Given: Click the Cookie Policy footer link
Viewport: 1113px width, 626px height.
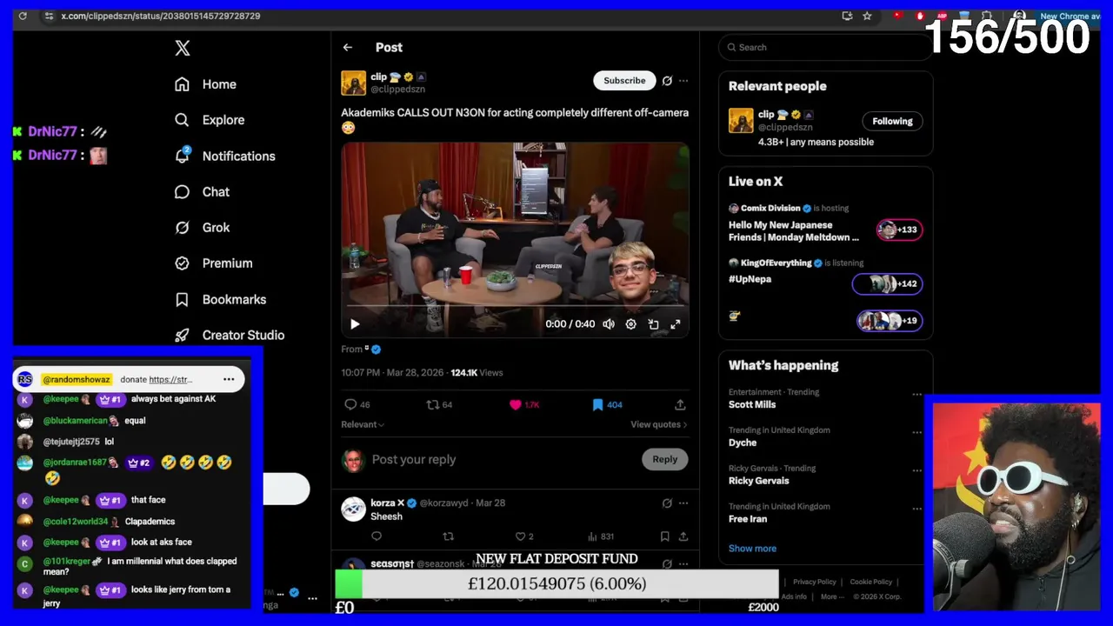Looking at the screenshot, I should coord(870,582).
